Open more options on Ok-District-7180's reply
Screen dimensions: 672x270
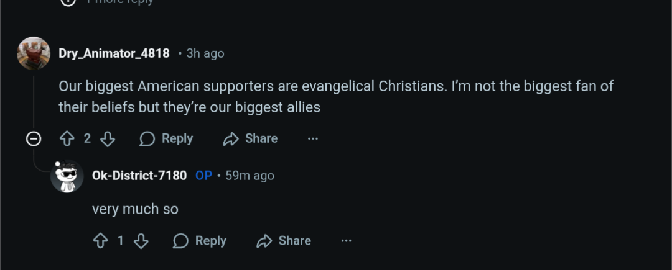coord(346,241)
